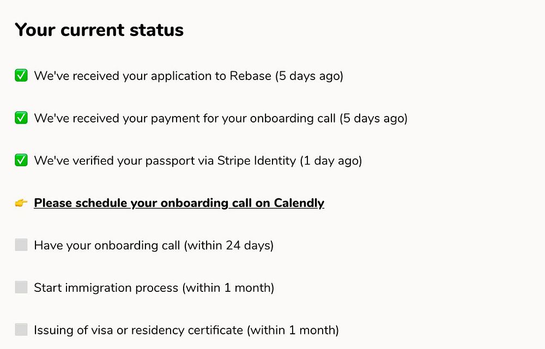Select the application to Rebase status text
This screenshot has width=545, height=349.
(x=188, y=76)
